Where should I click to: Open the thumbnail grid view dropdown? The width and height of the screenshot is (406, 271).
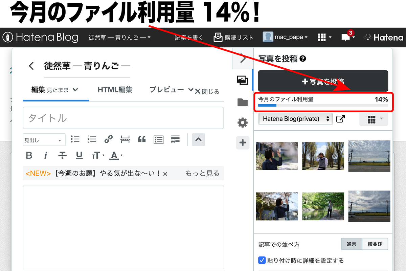point(374,119)
